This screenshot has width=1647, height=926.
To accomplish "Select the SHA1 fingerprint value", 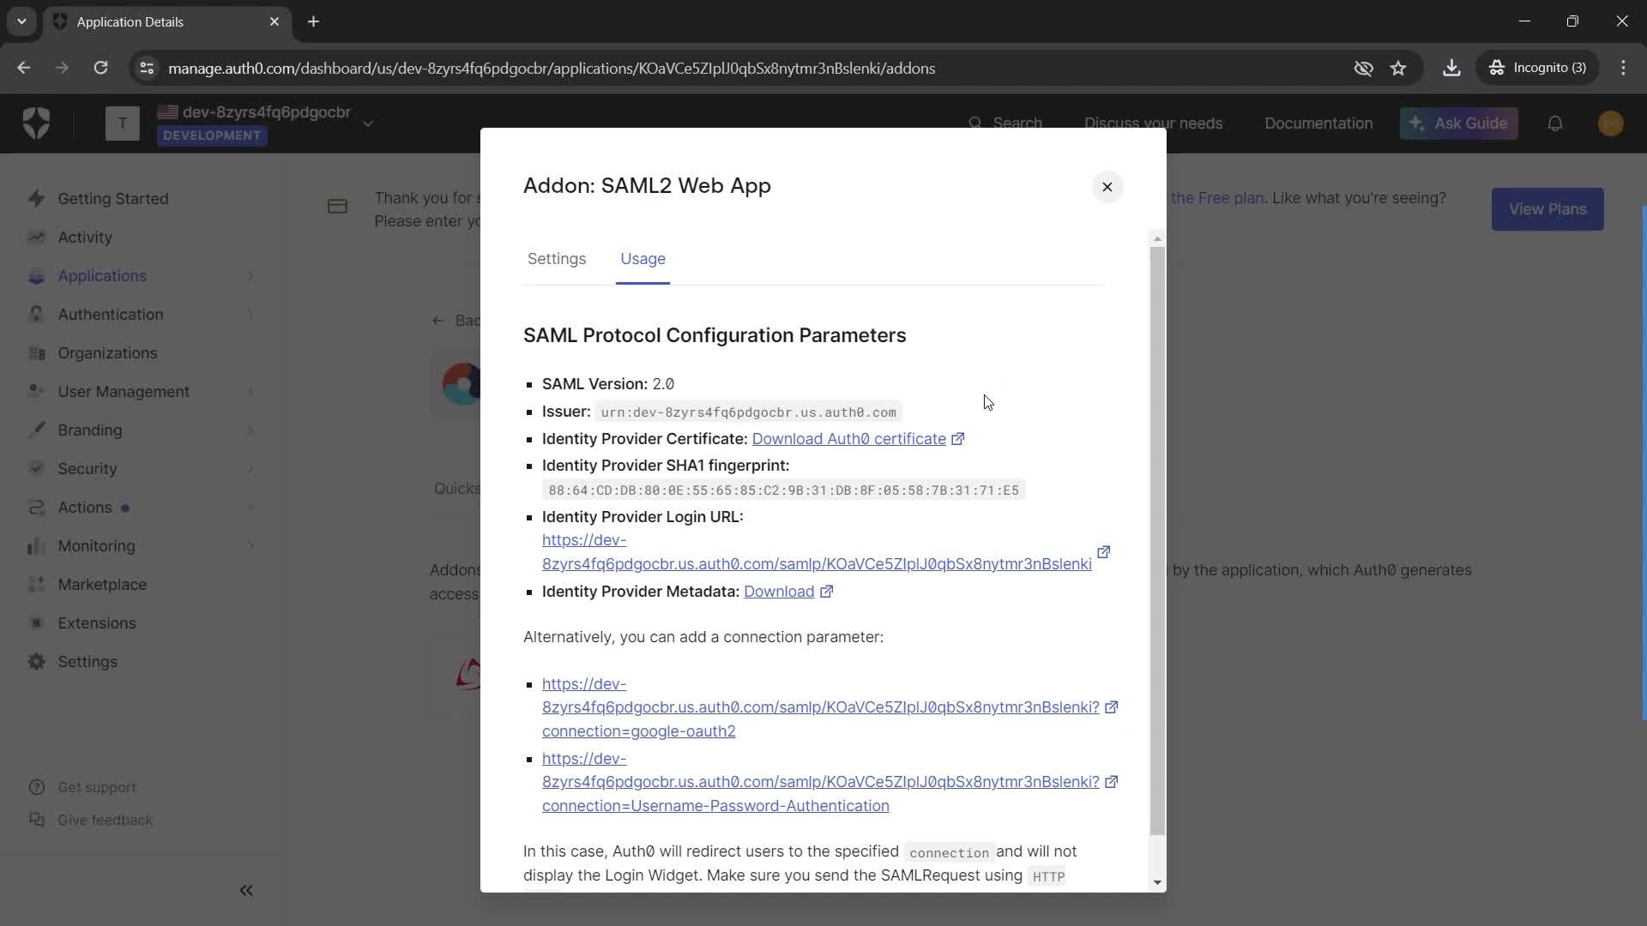I will pyautogui.click(x=783, y=490).
